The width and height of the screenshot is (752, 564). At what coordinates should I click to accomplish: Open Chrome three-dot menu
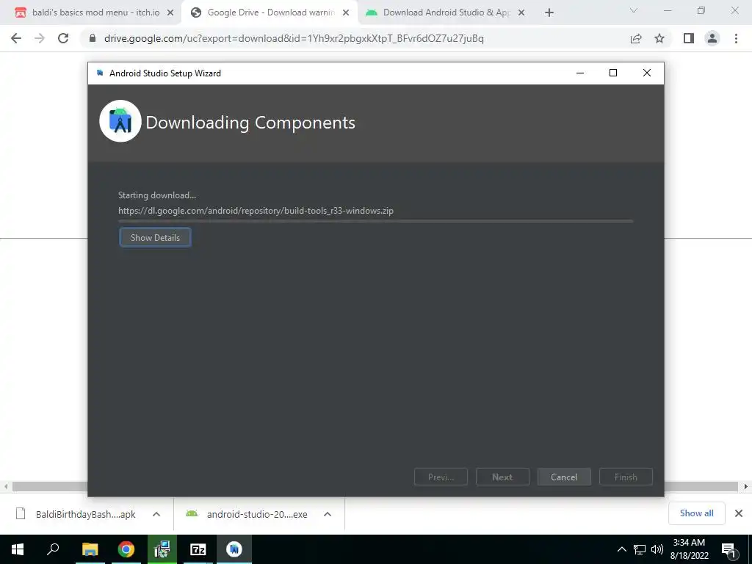click(736, 38)
